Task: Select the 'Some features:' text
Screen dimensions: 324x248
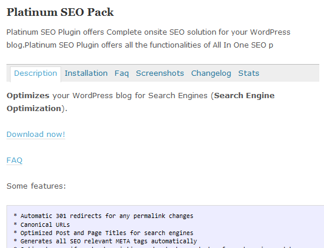Action: (36, 186)
